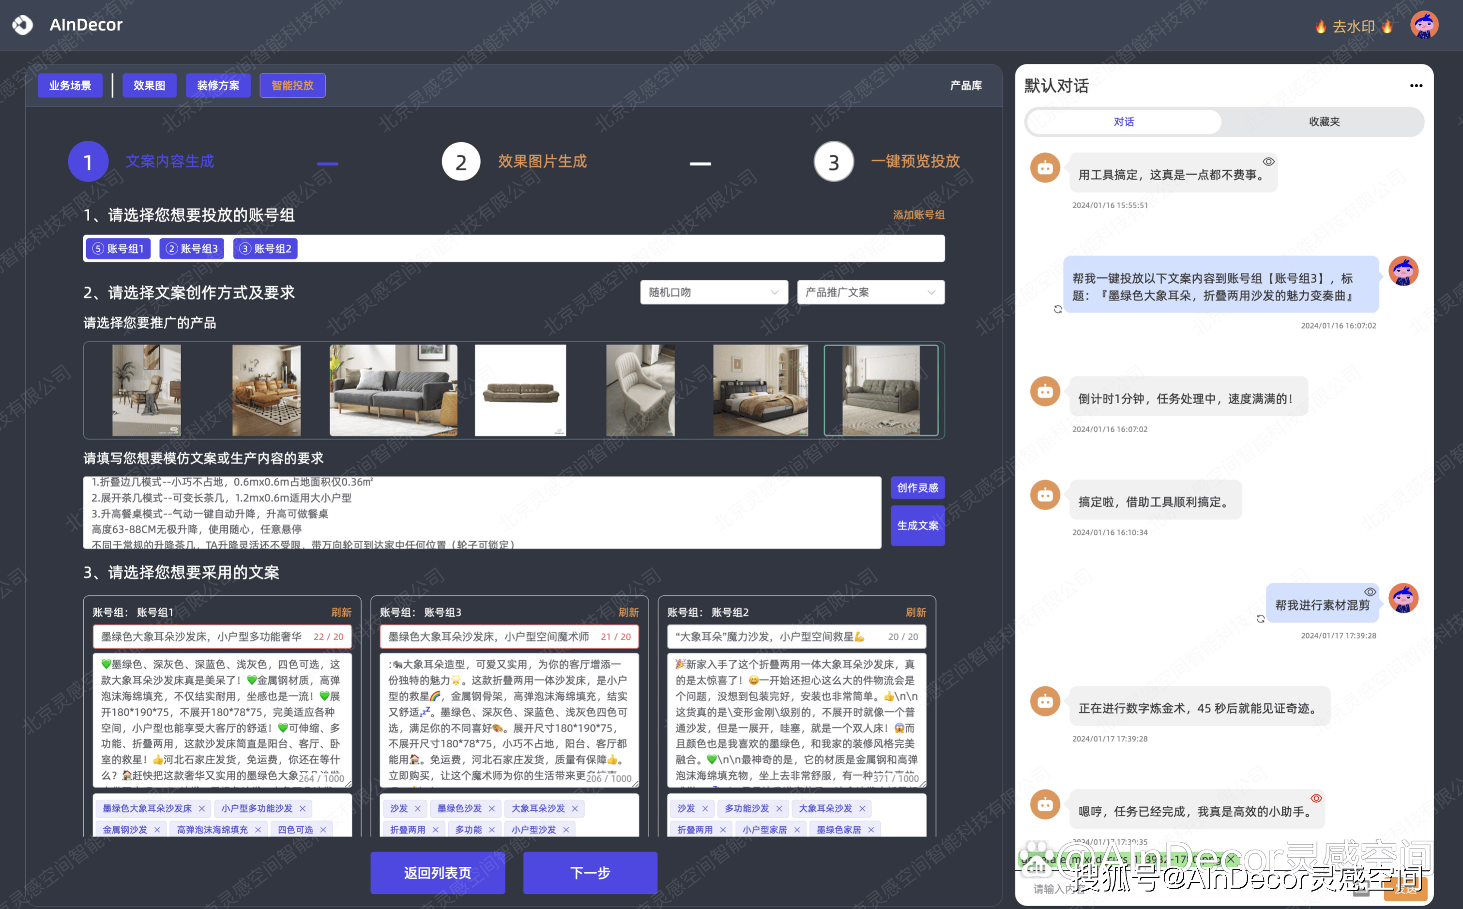
Task: Expand the 随机口吻 tone dropdown
Action: coord(713,293)
